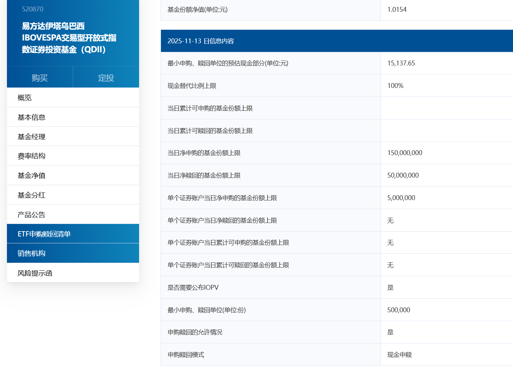Viewport: 513px width, 369px height.
Task: Click the ETF申购赎回清单 menu item
Action: click(44, 234)
